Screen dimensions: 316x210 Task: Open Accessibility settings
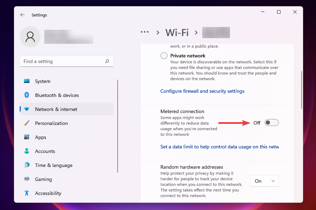pos(67,193)
